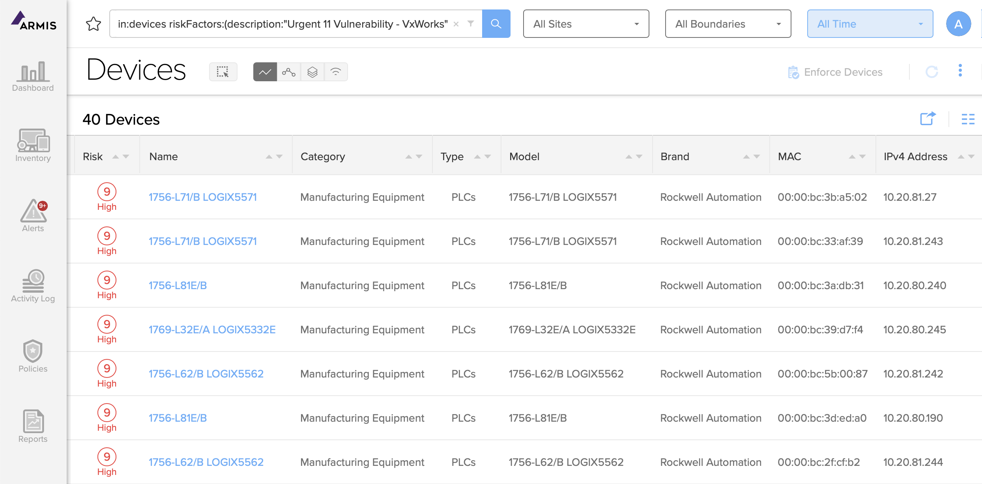This screenshot has width=982, height=484.
Task: Switch to the wireless view
Action: pos(336,72)
